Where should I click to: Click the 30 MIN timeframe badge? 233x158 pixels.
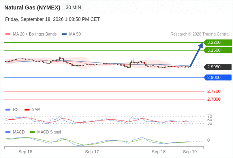coord(73,8)
